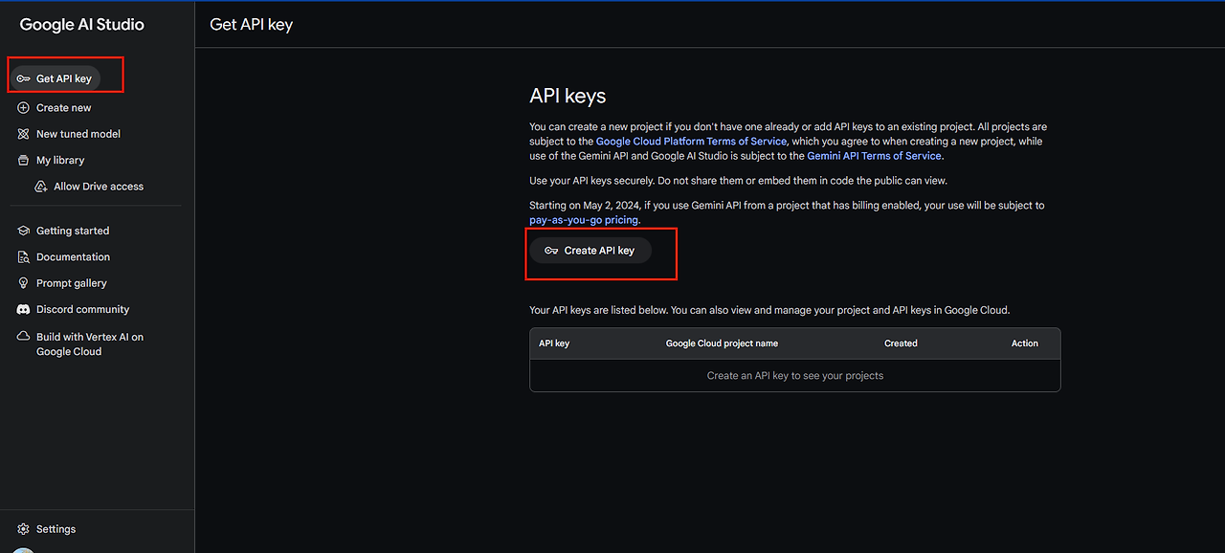Open the pay-as-you-go pricing page
Image resolution: width=1225 pixels, height=553 pixels.
pos(582,219)
